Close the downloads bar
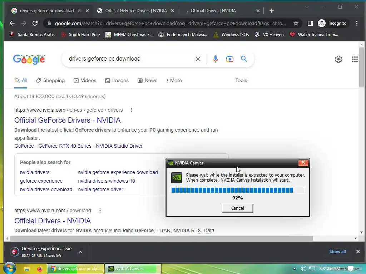The image size is (366, 274). click(x=358, y=252)
